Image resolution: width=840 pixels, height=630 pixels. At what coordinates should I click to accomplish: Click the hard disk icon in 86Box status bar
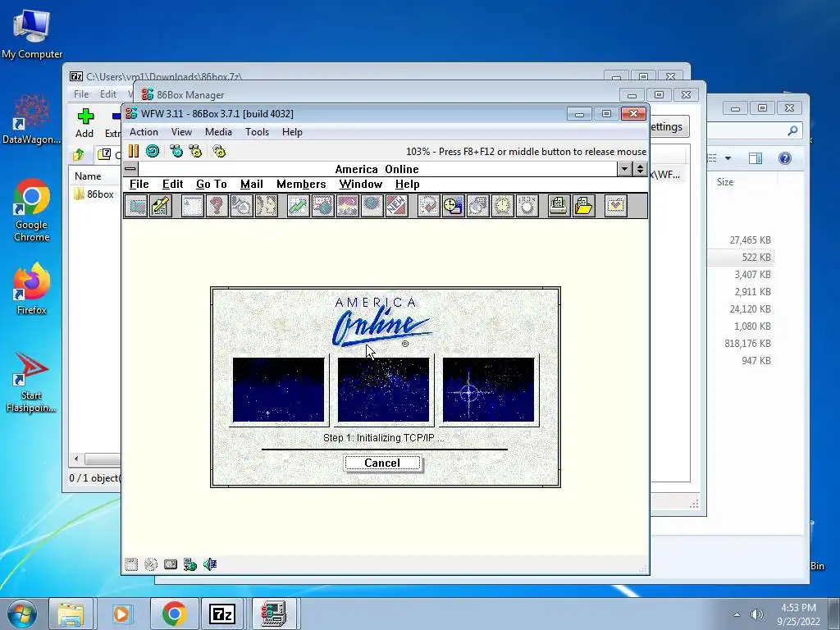tap(171, 564)
